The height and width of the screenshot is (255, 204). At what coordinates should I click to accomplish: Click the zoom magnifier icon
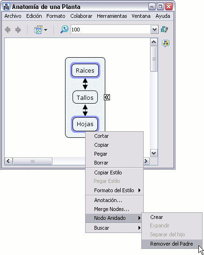[64, 30]
